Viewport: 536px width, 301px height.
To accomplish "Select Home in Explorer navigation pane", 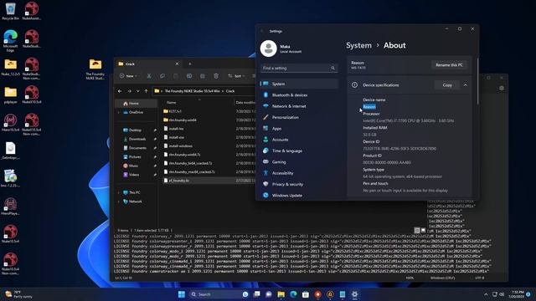I will pyautogui.click(x=136, y=104).
